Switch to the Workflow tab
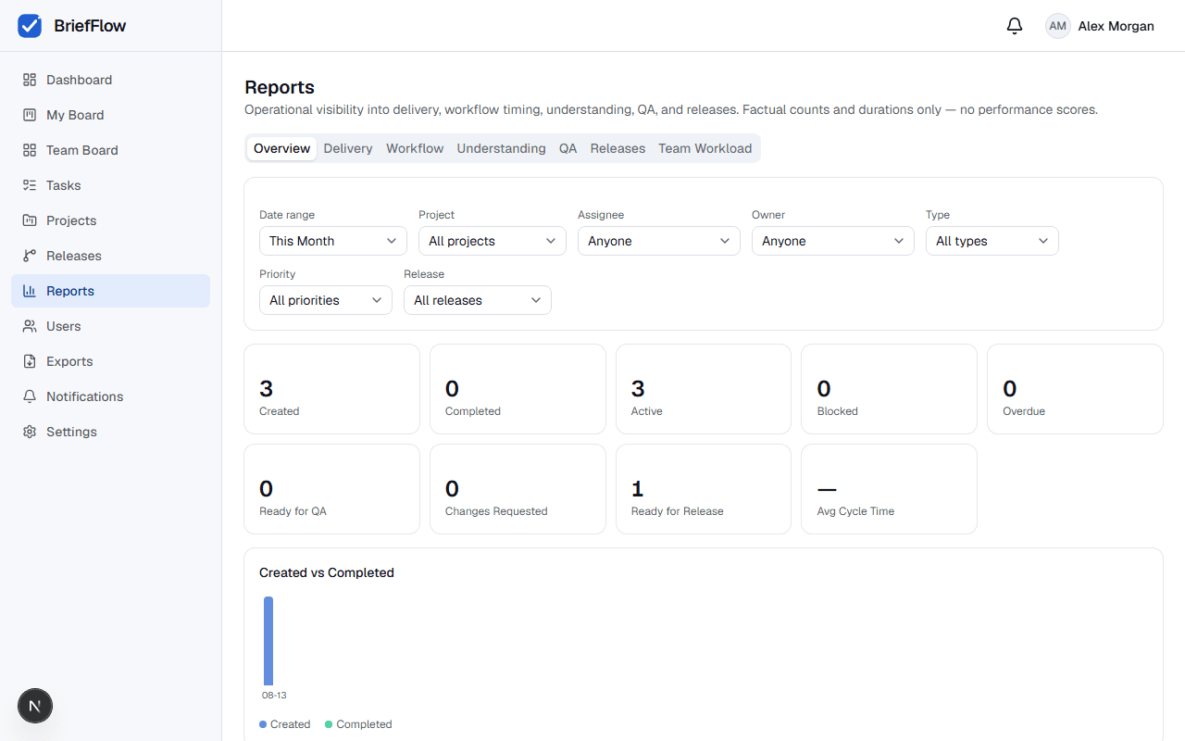The height and width of the screenshot is (741, 1185). (x=415, y=148)
